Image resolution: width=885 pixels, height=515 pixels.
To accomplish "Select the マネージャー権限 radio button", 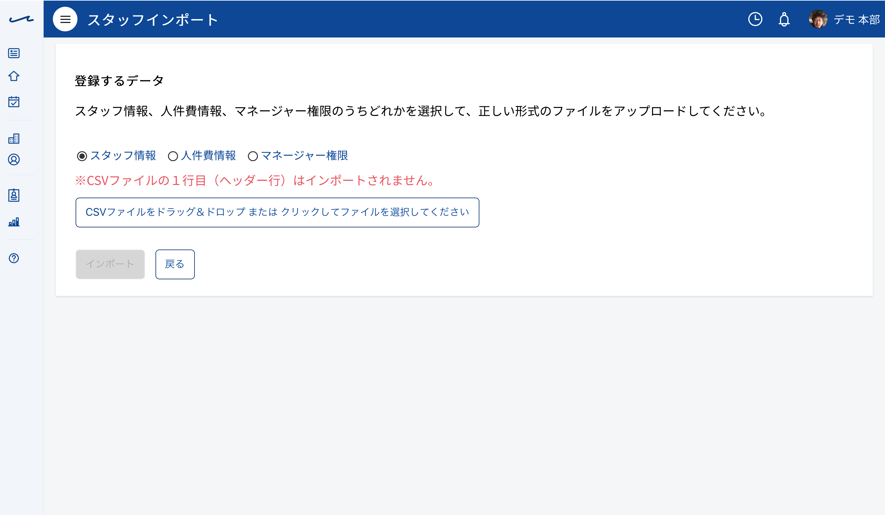I will point(253,156).
